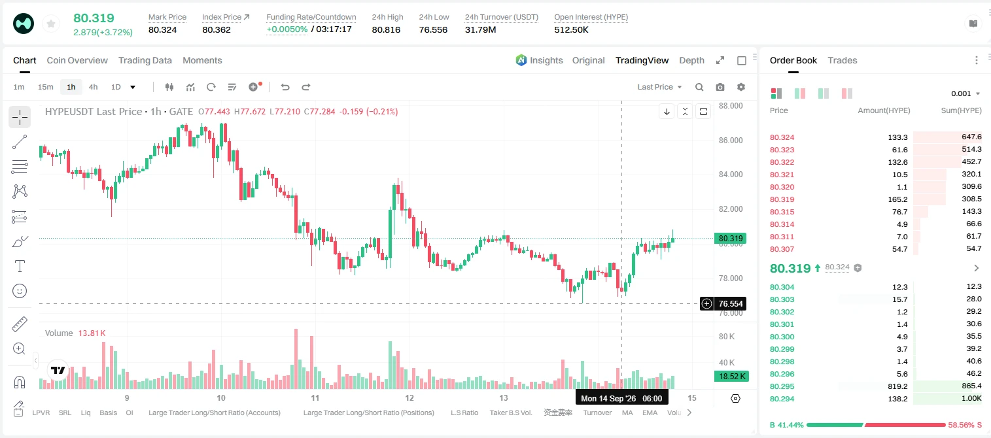Viewport: 991px width, 438px height.
Task: Select the 80.319 ask price row
Action: pos(875,199)
